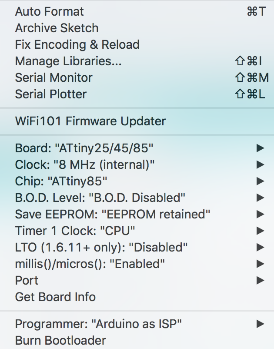Open millis()/micros() setting submenu
274x349 pixels.
coord(260,264)
